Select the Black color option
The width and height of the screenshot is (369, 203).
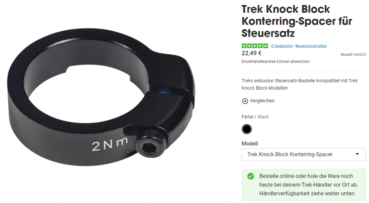click(x=247, y=129)
